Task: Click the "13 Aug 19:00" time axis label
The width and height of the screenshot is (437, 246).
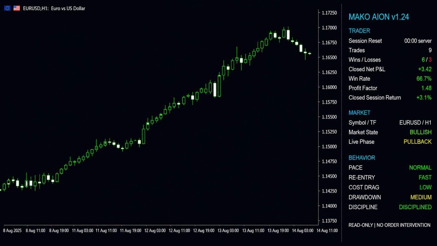Action: (278, 231)
